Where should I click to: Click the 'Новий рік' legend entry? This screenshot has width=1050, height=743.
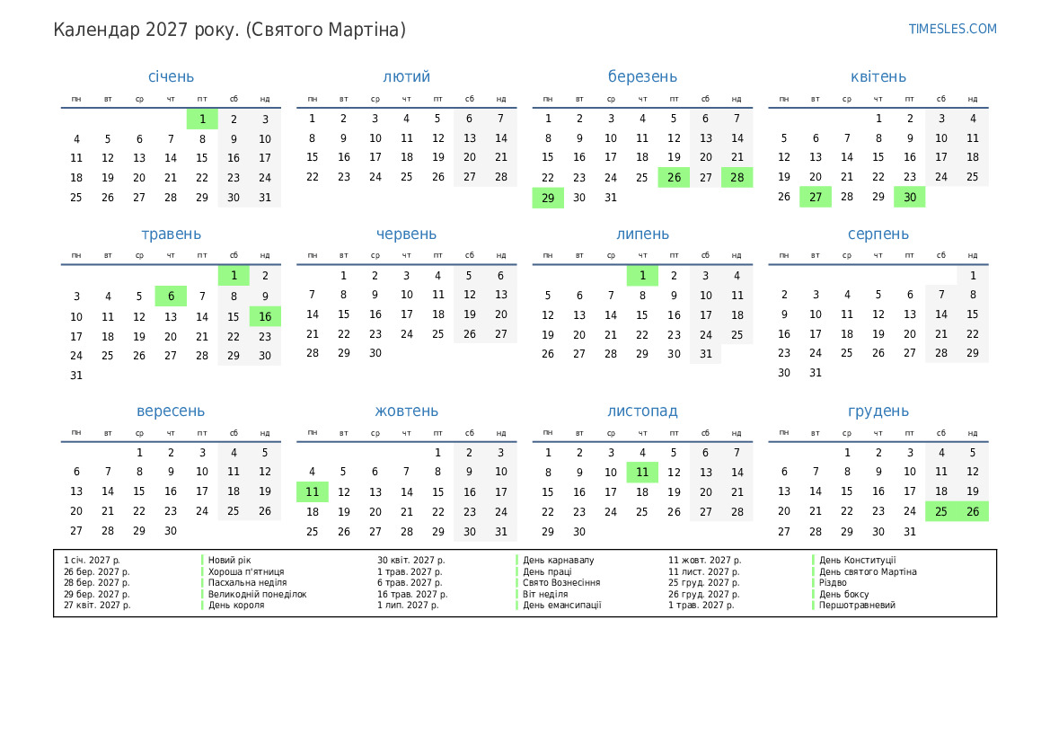[230, 561]
